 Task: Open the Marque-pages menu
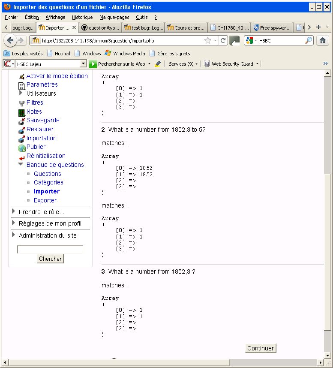pyautogui.click(x=114, y=17)
